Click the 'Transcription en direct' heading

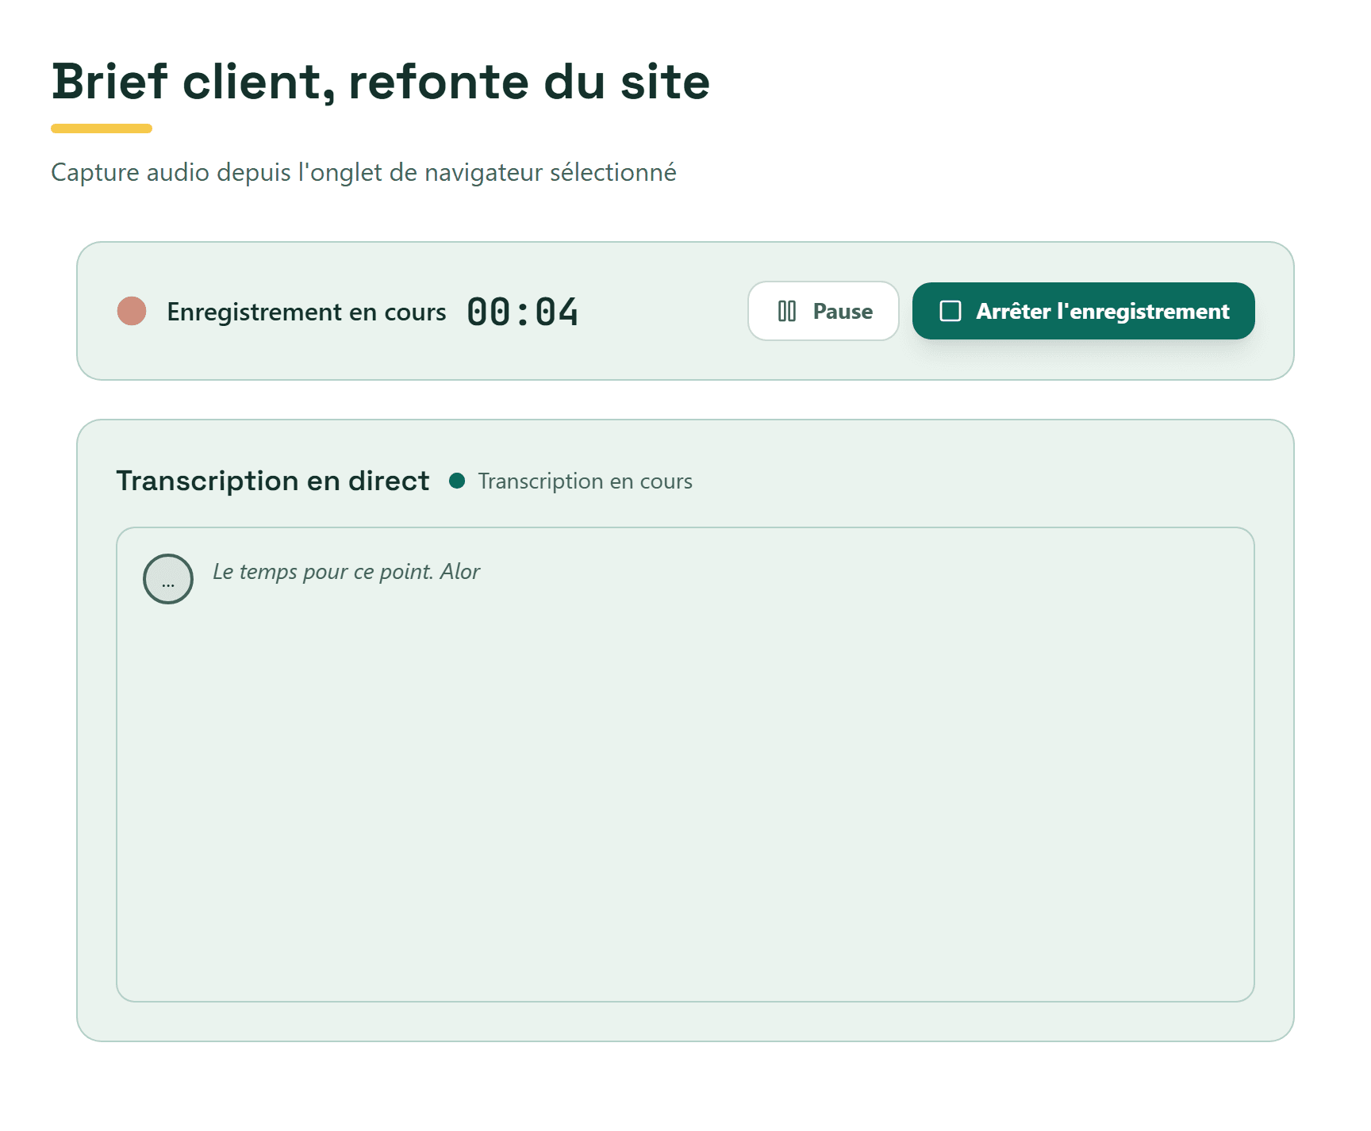point(272,481)
